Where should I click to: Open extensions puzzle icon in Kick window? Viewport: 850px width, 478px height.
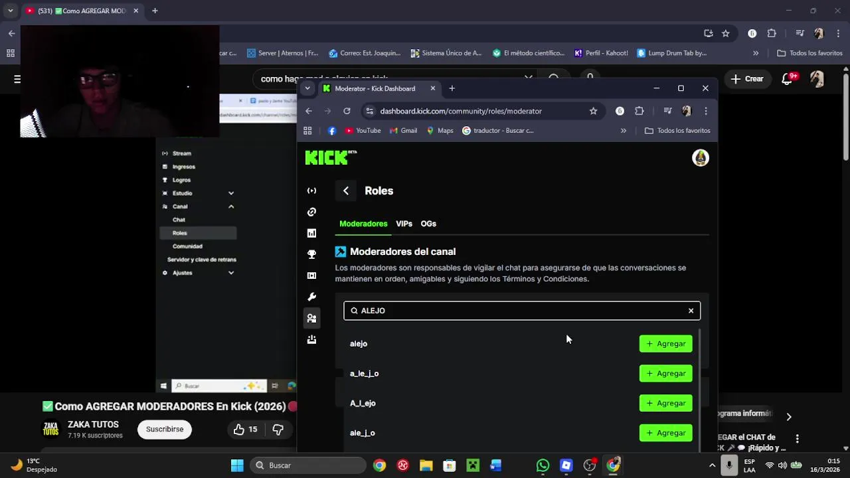coord(639,111)
